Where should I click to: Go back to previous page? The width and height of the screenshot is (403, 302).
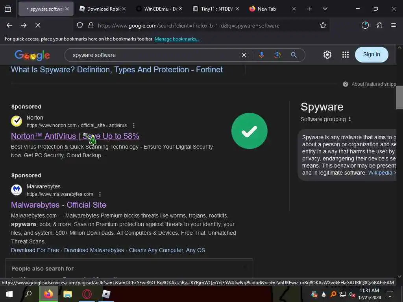[9, 25]
